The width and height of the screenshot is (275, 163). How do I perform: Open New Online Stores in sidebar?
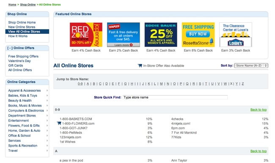tap(22, 27)
